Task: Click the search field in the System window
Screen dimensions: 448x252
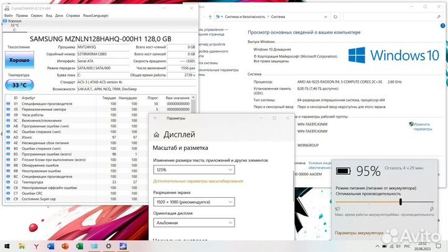Action: pos(392,17)
